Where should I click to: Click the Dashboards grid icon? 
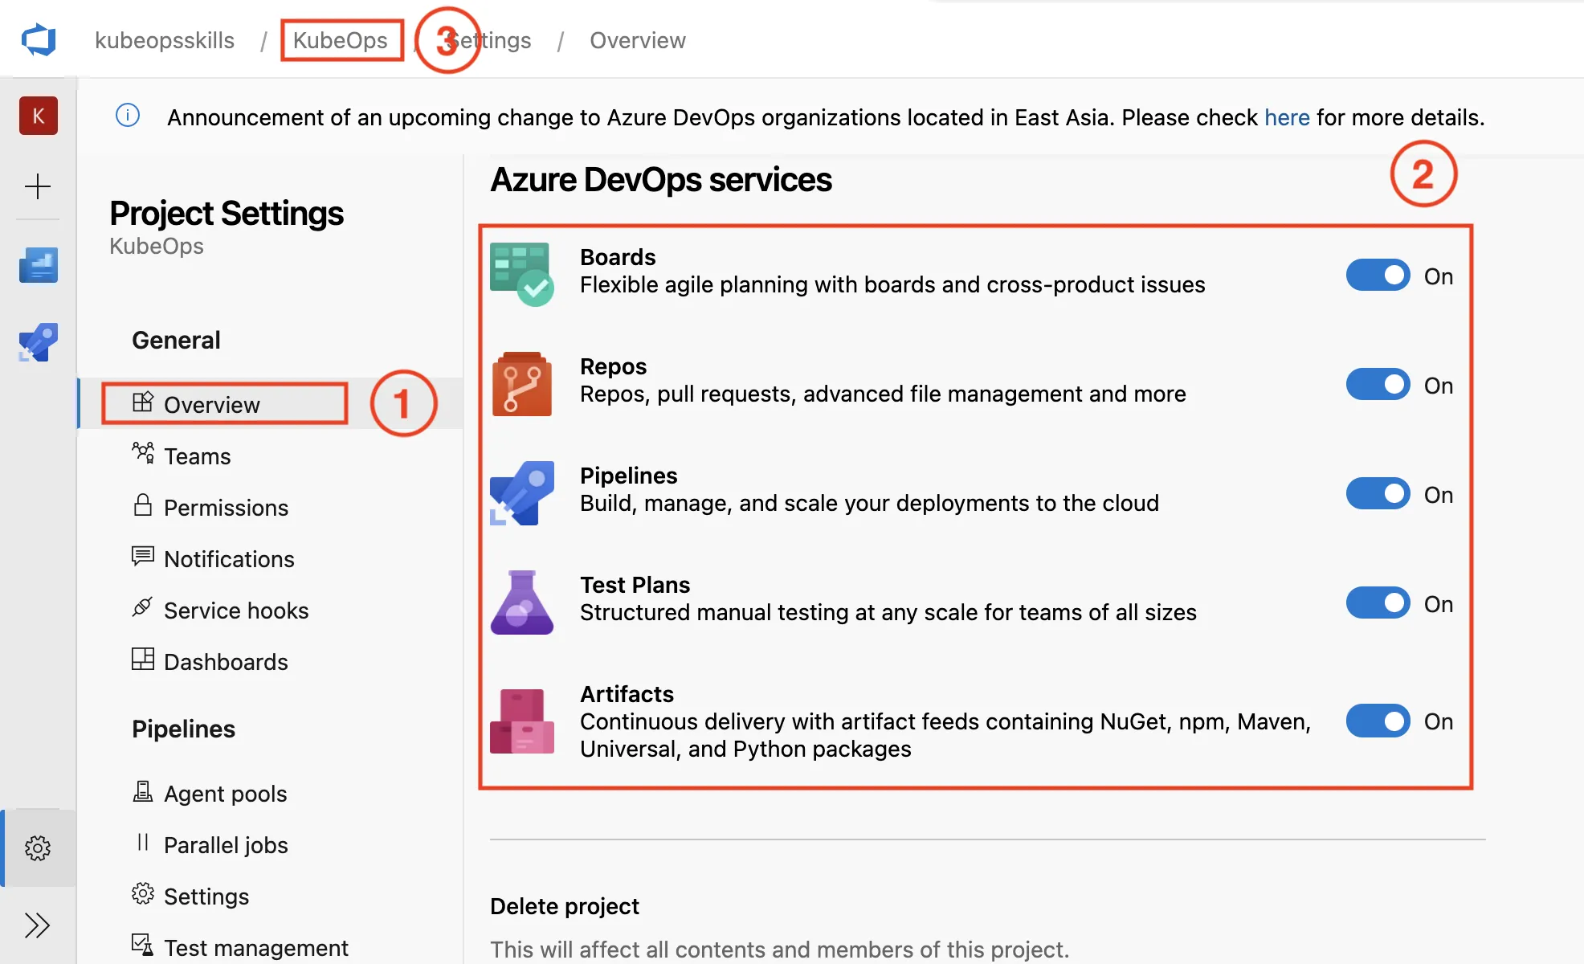click(143, 659)
